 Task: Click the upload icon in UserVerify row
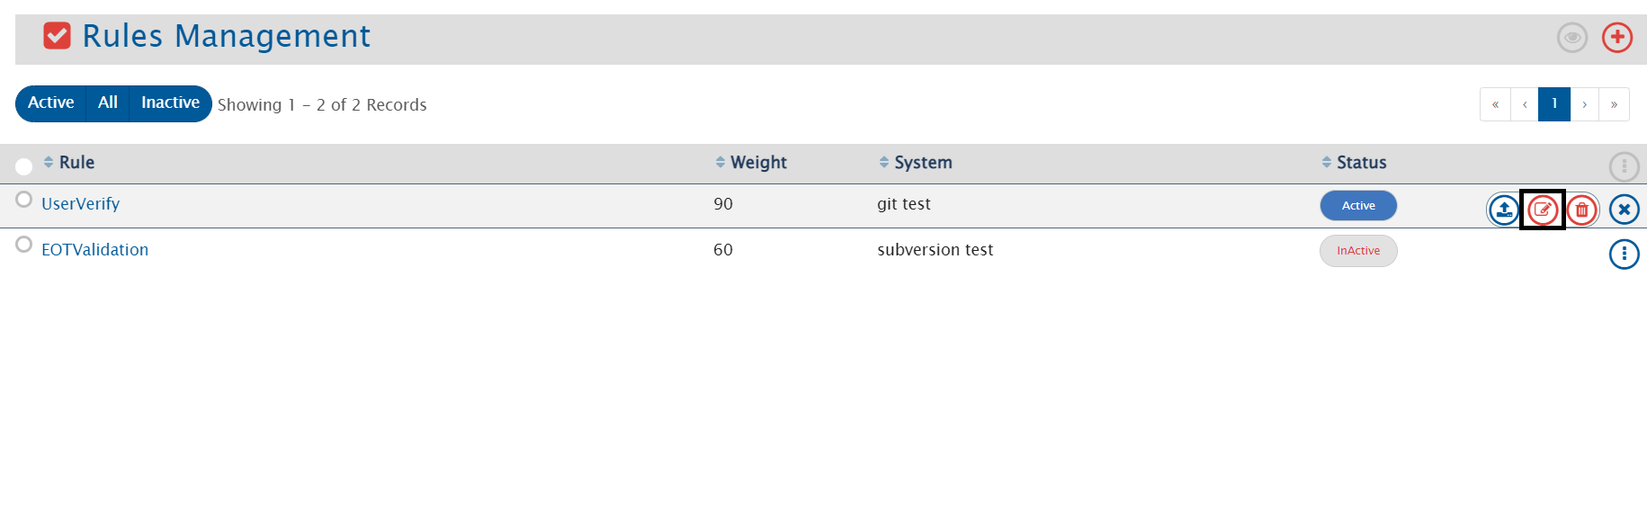[1503, 210]
